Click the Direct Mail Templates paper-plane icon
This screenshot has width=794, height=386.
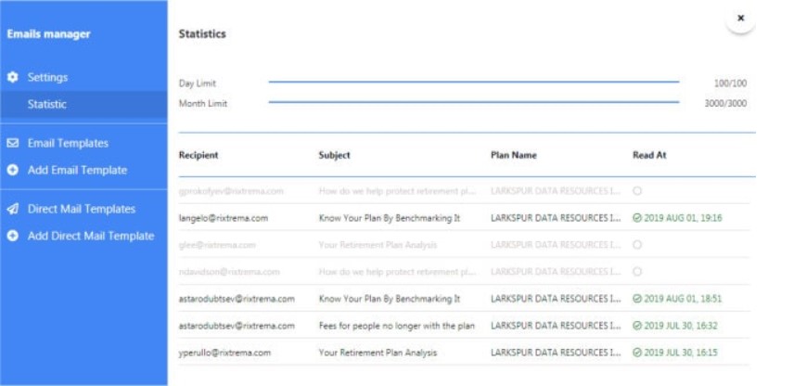click(13, 210)
